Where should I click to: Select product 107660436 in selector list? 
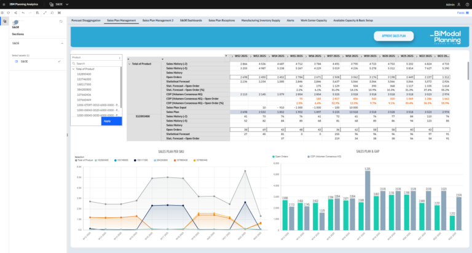(84, 95)
